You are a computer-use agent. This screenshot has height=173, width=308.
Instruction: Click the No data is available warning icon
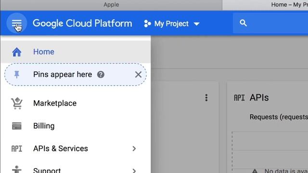pos(255,171)
